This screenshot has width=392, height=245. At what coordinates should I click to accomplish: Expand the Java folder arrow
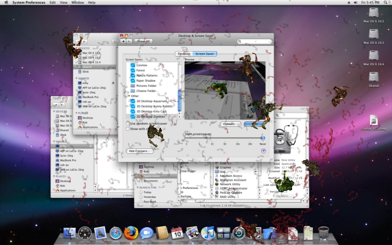pyautogui.click(x=256, y=172)
